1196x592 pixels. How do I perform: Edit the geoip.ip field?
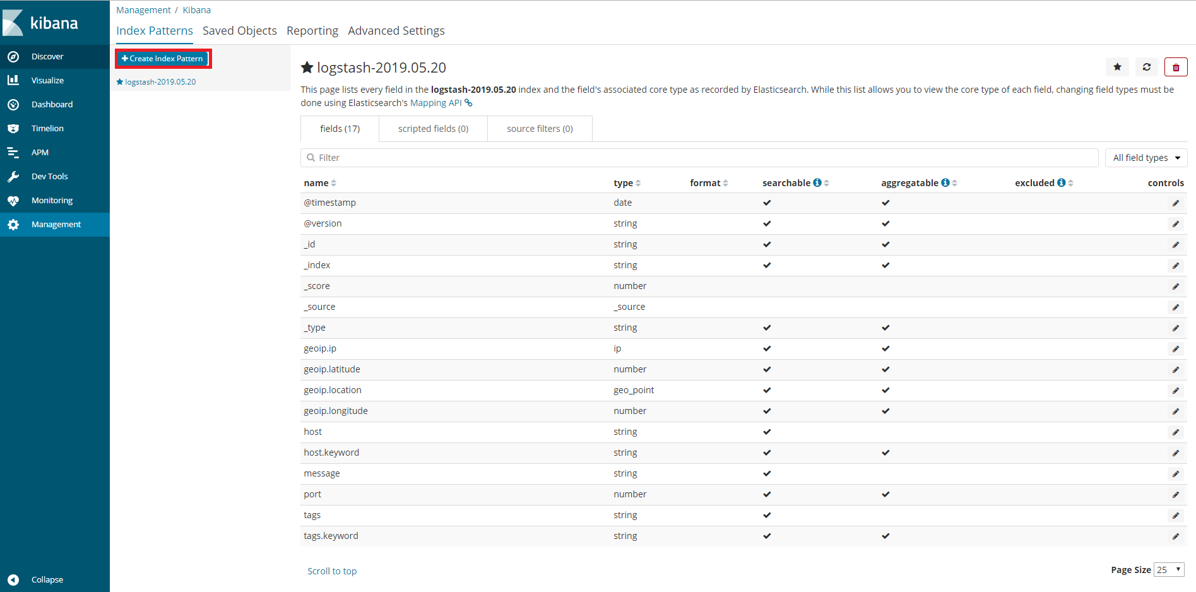pyautogui.click(x=1176, y=349)
